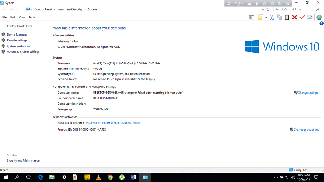This screenshot has height=182, width=324.
Task: Open the Action Center notifications icon
Action: pos(316,177)
